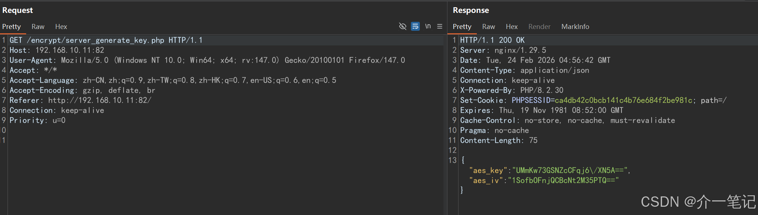Screen dimensions: 758x215
Task: Toggle the \n non-printable characters button
Action: tap(428, 26)
